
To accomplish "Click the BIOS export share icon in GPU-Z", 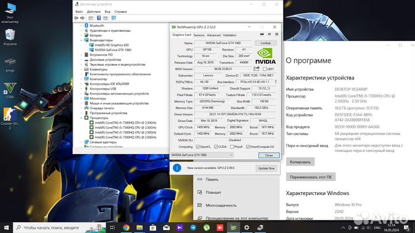I will pos(256,68).
